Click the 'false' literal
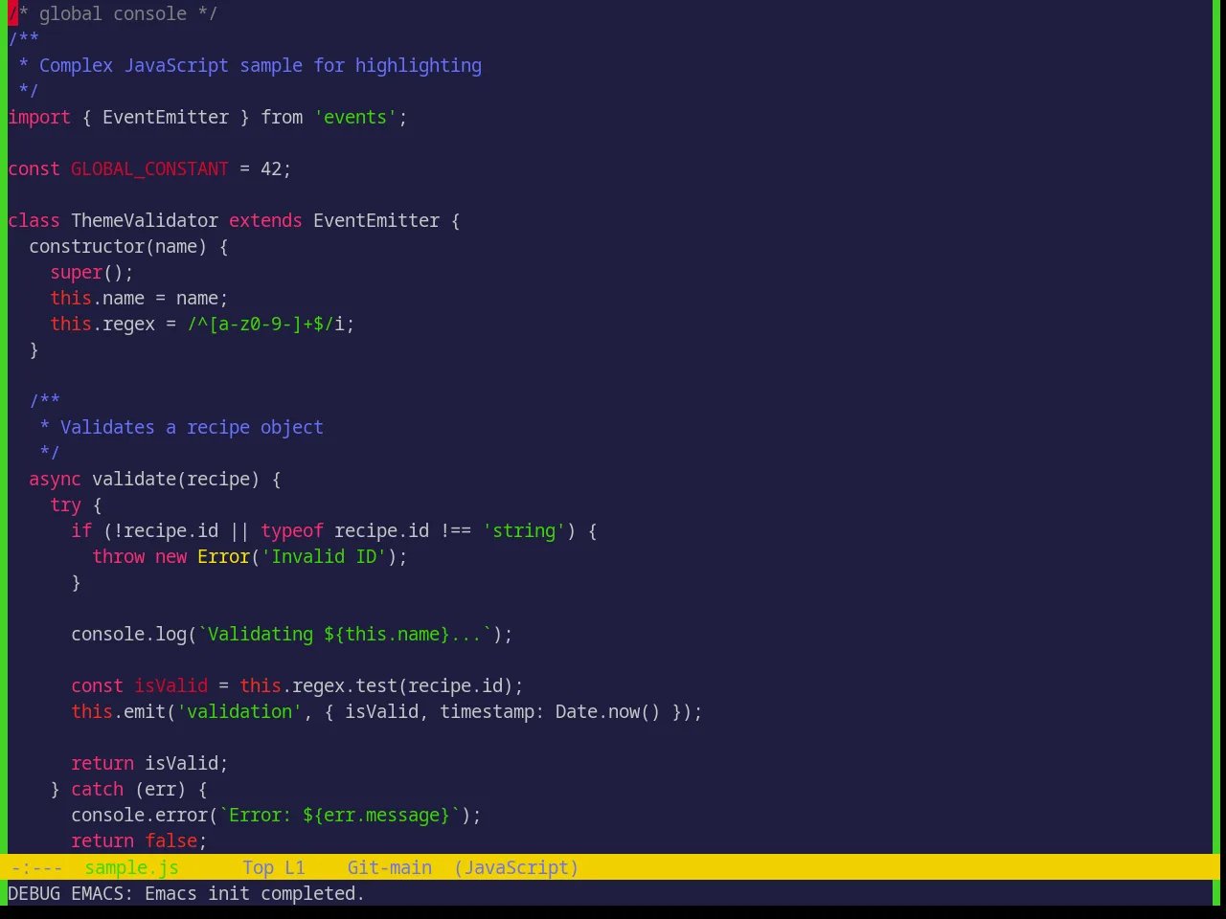This screenshot has width=1226, height=919. tap(170, 841)
